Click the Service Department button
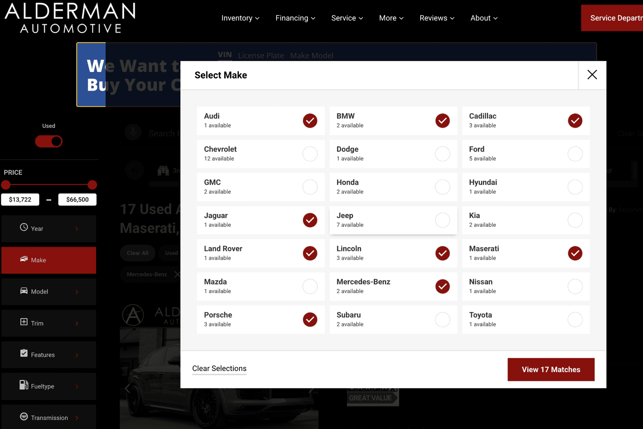The width and height of the screenshot is (643, 429). coord(612,18)
